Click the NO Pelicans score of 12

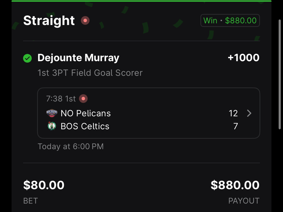[233, 113]
